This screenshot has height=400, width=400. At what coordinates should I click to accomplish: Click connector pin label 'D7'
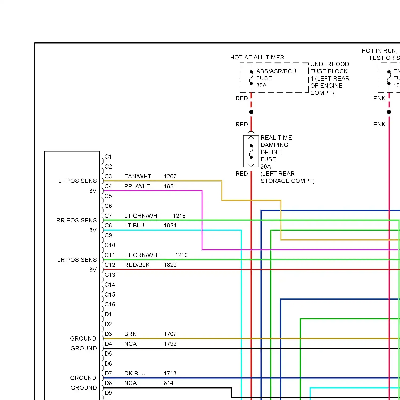108,374
